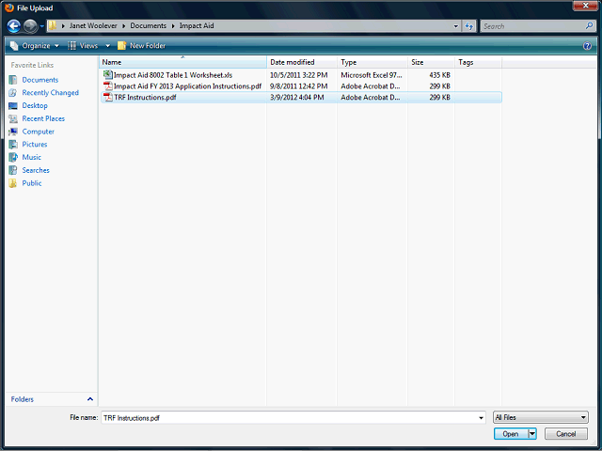
Task: Click inside the Search field
Action: [533, 26]
